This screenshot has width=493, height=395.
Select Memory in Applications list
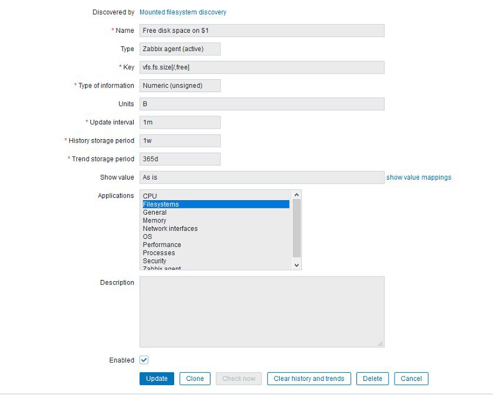click(x=216, y=221)
